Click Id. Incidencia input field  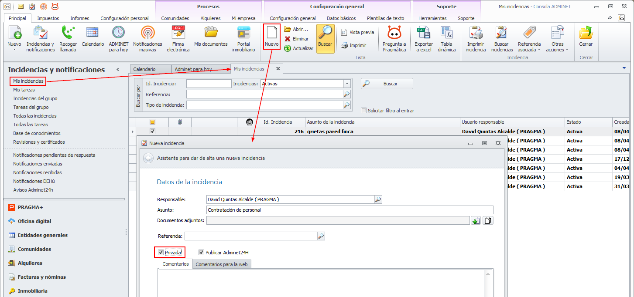209,84
